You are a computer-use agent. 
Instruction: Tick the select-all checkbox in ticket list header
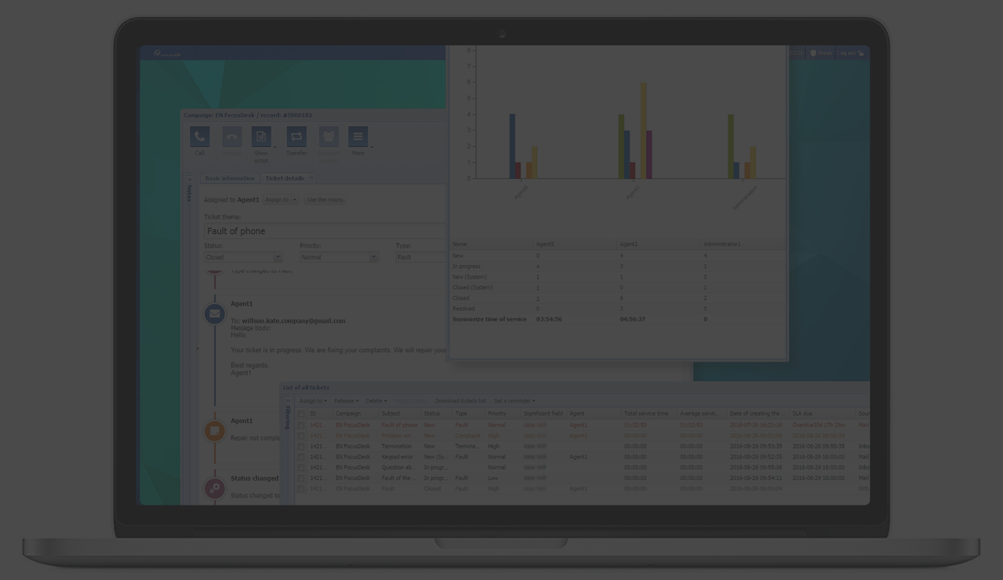(x=301, y=413)
